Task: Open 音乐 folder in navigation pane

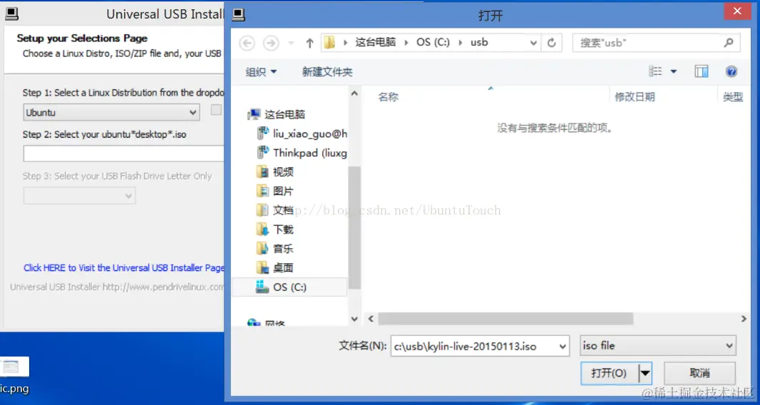Action: click(283, 248)
